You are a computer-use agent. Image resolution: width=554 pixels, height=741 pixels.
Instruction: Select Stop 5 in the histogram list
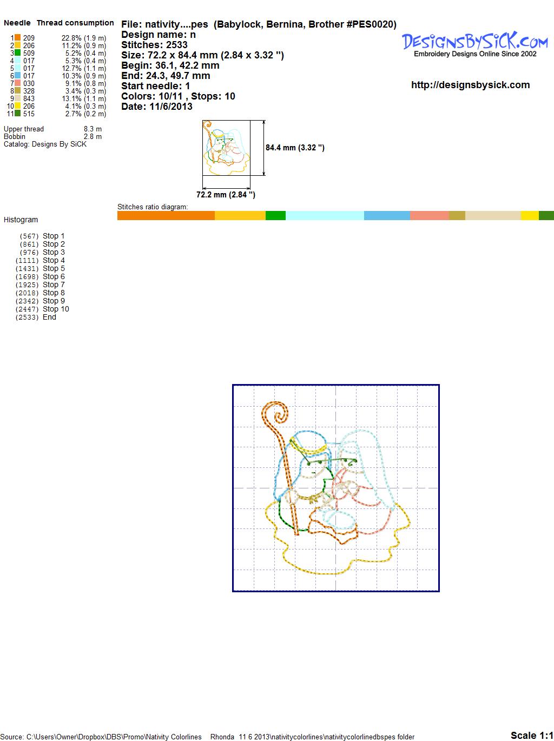point(54,268)
